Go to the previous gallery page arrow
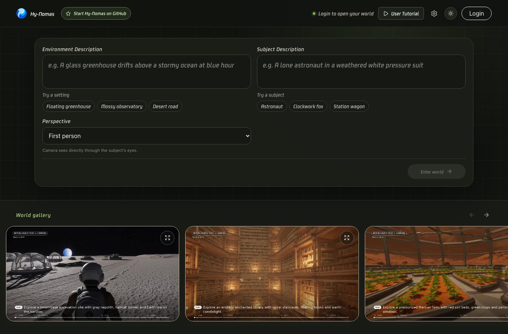The image size is (508, 334). pos(472,215)
